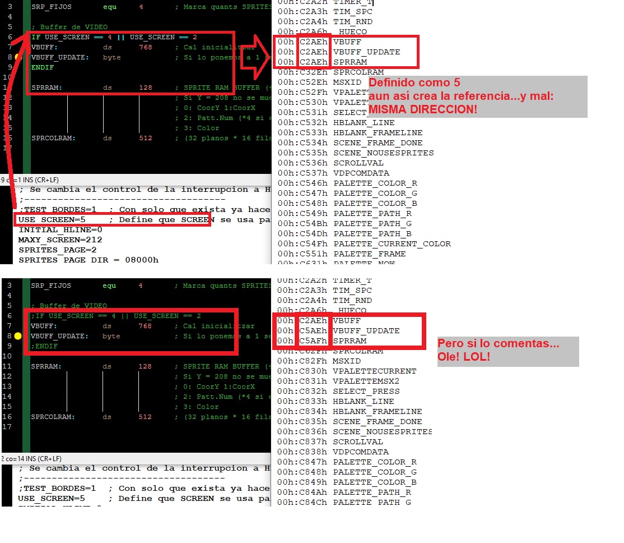This screenshot has height=543, width=624.
Task: Select symbol row C54Fh PALETTE_CURRENT_COLOR
Action: 364,243
